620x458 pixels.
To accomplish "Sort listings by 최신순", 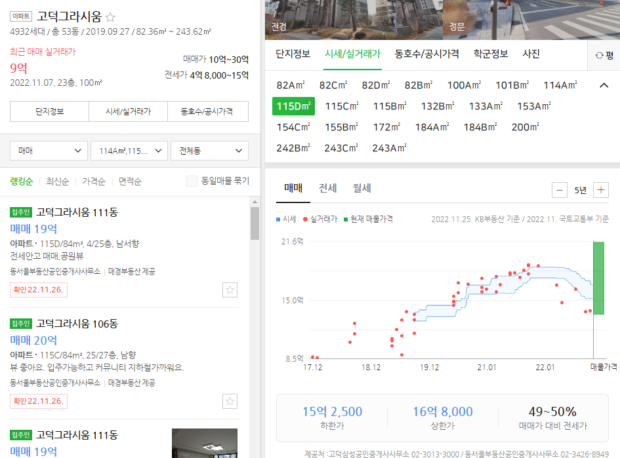I will coord(57,181).
